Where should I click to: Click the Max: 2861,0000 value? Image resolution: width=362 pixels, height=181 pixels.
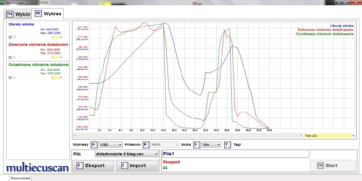click(50, 33)
